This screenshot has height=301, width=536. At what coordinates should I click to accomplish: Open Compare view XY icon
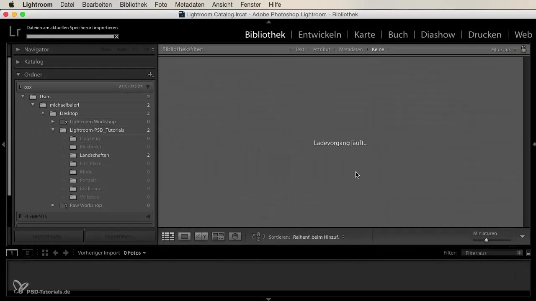tap(201, 237)
